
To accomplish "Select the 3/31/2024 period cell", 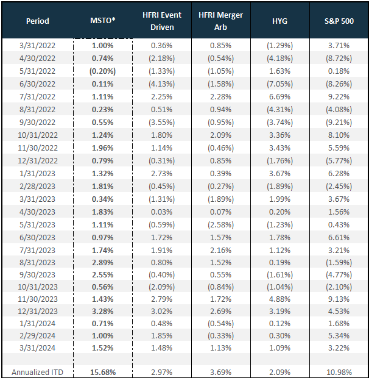I will pos(37,348).
